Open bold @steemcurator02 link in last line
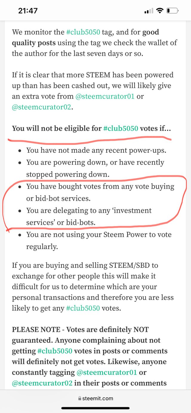This screenshot has height=413, width=191. 42,383
